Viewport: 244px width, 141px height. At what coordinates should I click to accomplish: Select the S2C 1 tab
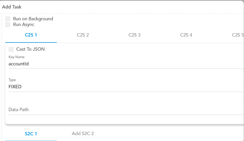click(31, 134)
